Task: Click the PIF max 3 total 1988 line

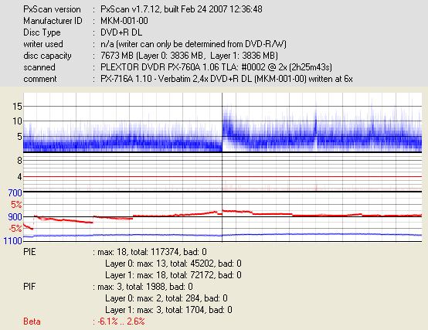Action: click(x=143, y=287)
